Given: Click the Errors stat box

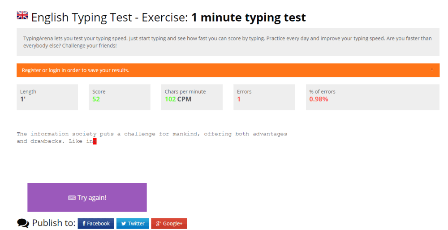Looking at the screenshot, I should point(264,97).
